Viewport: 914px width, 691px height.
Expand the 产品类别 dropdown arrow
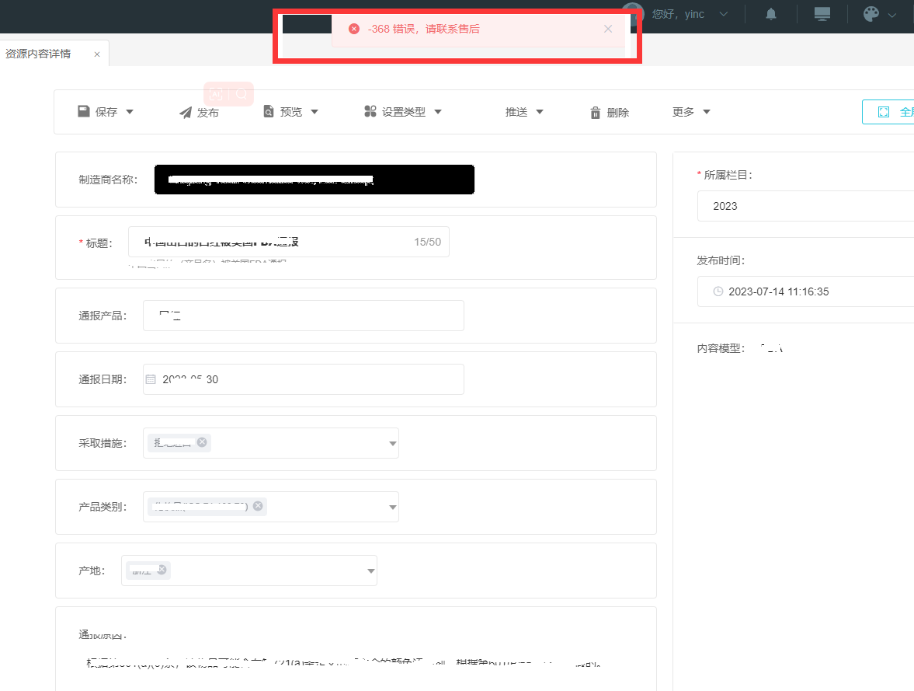pos(393,507)
